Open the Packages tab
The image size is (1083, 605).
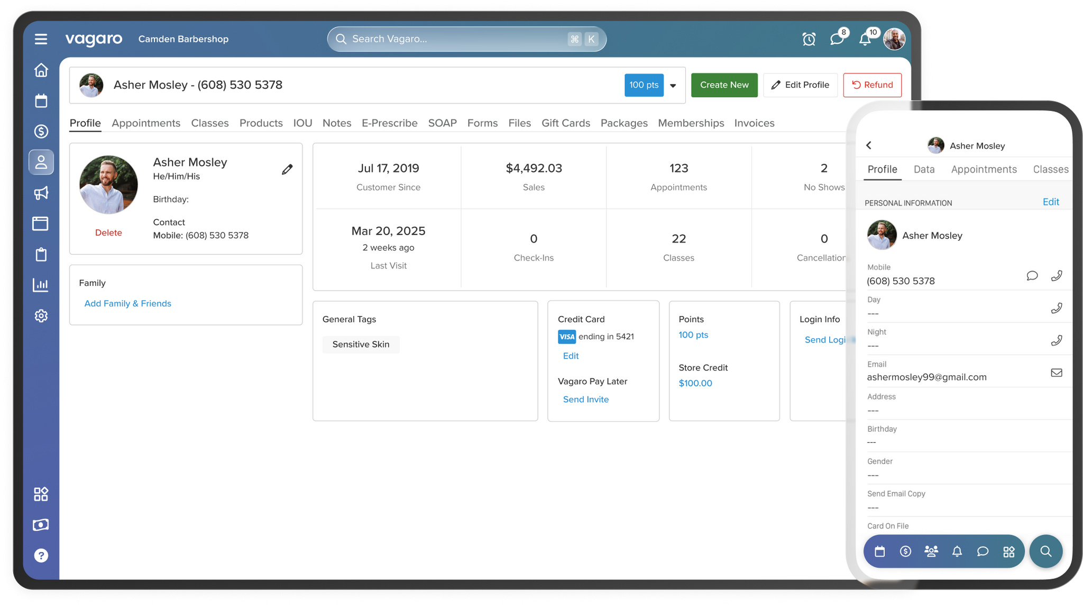(624, 123)
